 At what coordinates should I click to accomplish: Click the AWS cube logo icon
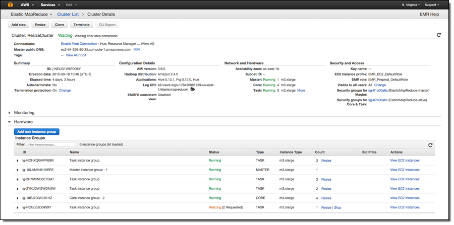click(x=11, y=5)
